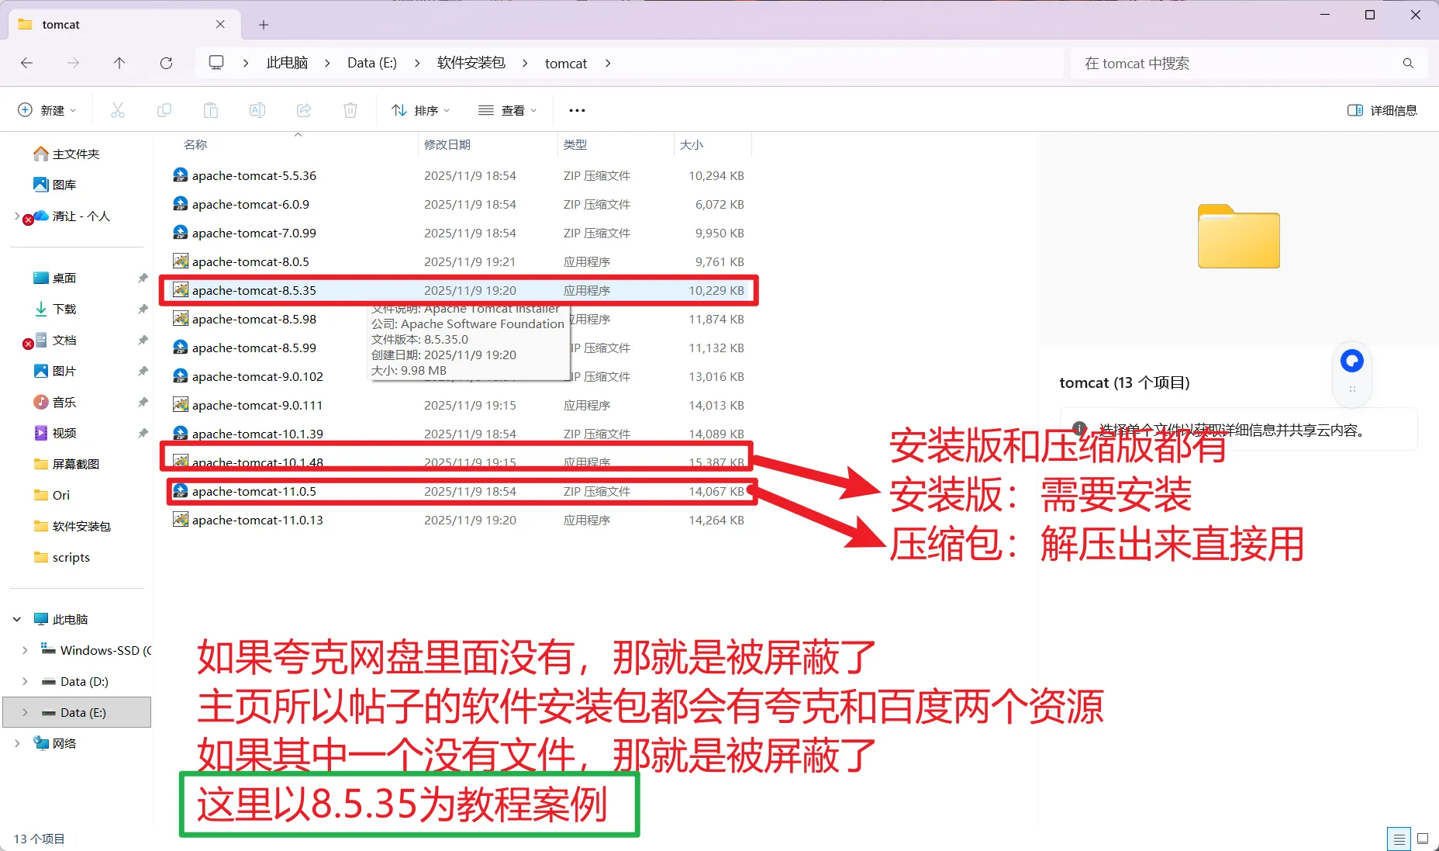
Task: Click the apache-tomcat-7.0.99 zip icon
Action: tap(181, 233)
